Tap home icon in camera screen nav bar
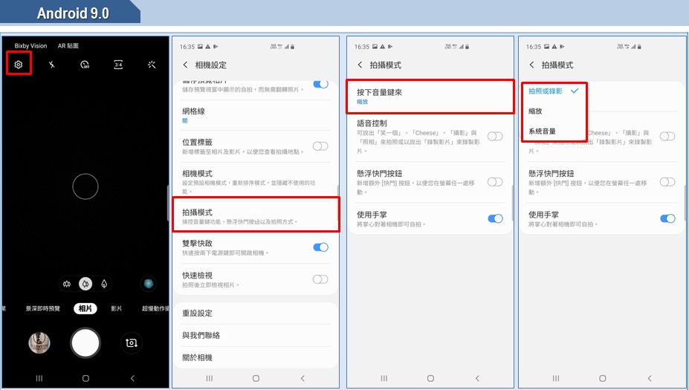The image size is (689, 390). point(85,378)
